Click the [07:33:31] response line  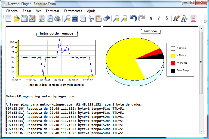[65, 113]
